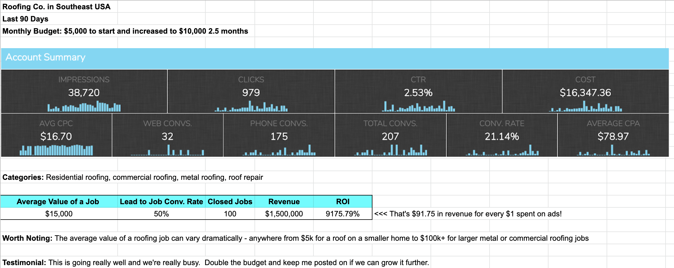Select the Lead to Job Conv. Rate header

coord(161,202)
